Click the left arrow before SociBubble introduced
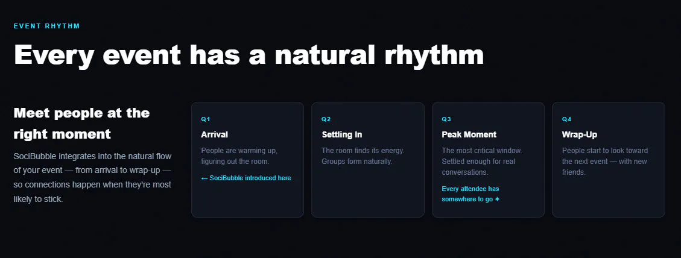The height and width of the screenshot is (258, 681). point(204,178)
